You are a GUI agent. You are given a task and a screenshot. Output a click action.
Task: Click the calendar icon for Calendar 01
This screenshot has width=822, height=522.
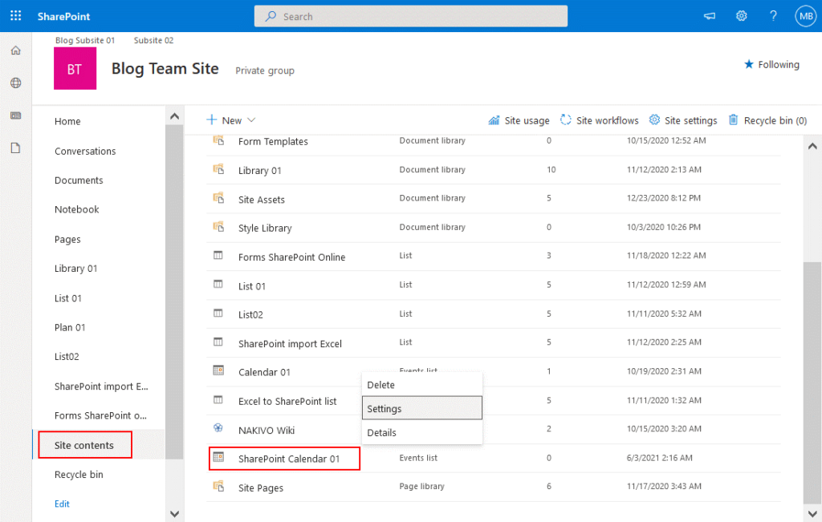click(x=217, y=371)
